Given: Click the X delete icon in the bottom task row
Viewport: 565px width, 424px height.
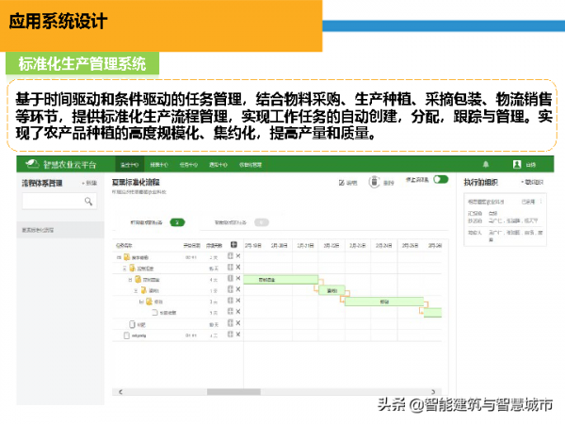Looking at the screenshot, I should coord(238,334).
